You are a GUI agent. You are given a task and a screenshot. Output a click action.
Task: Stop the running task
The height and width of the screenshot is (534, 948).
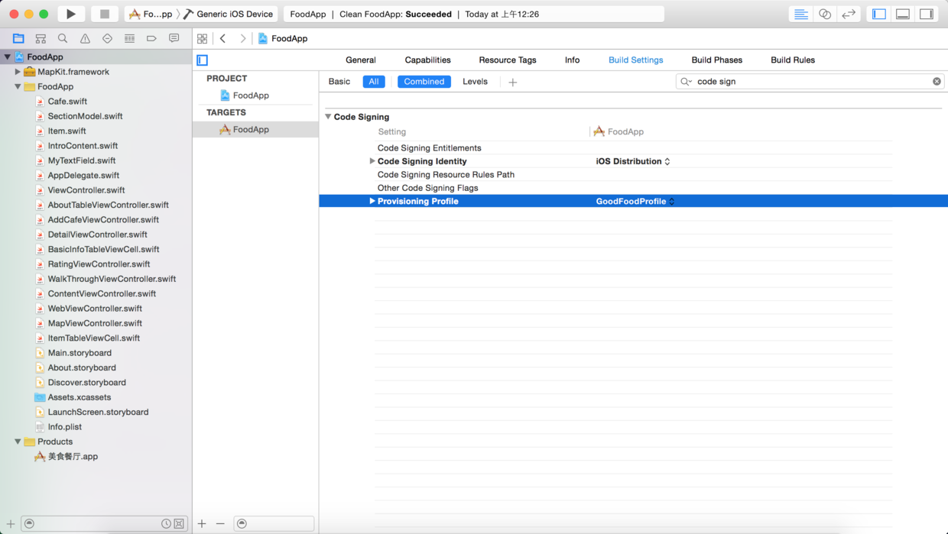[x=105, y=14]
